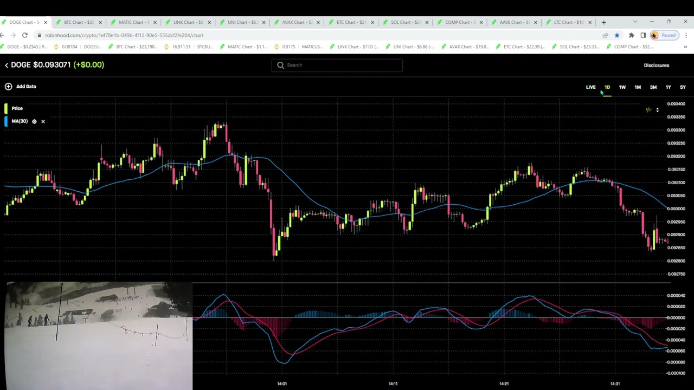The image size is (694, 390).
Task: Open UNI Chart - $6.88 bookmark
Action: pyautogui.click(x=410, y=47)
